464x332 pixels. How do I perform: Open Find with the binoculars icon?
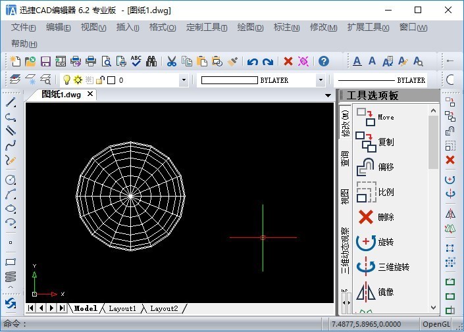click(151, 61)
